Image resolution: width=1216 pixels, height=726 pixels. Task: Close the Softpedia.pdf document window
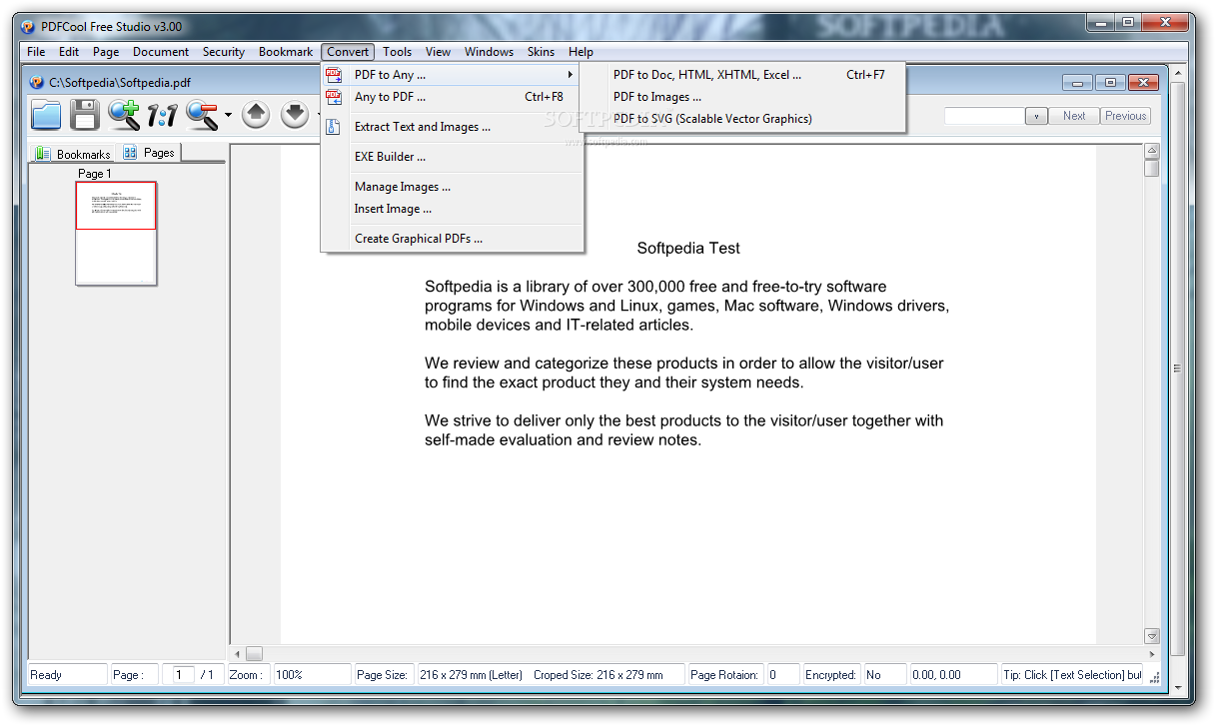click(1143, 83)
